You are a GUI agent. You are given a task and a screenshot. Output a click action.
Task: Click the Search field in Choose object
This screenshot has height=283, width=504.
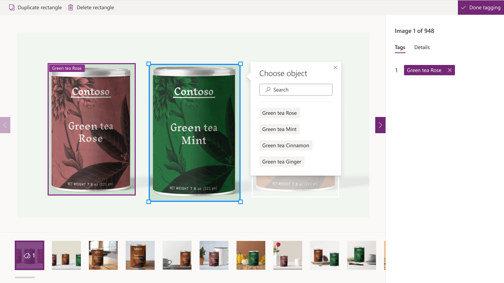296,90
